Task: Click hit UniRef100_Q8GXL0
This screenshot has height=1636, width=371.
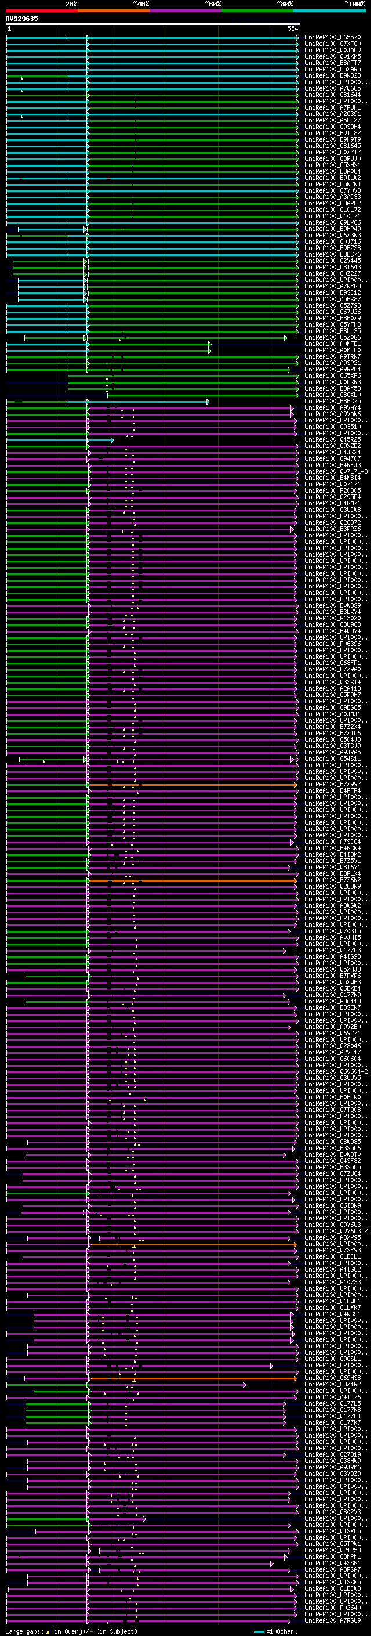Action: pos(333,395)
